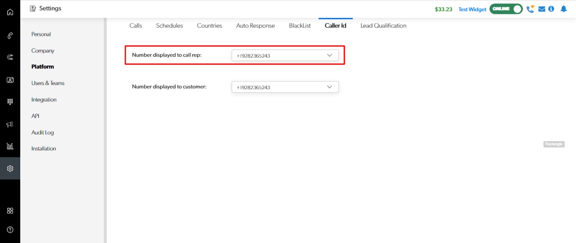Expand the 'Number displayed to call rep' dropdown
576x243 pixels.
[285, 55]
